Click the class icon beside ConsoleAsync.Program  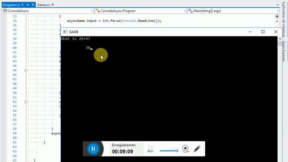pyautogui.click(x=98, y=11)
